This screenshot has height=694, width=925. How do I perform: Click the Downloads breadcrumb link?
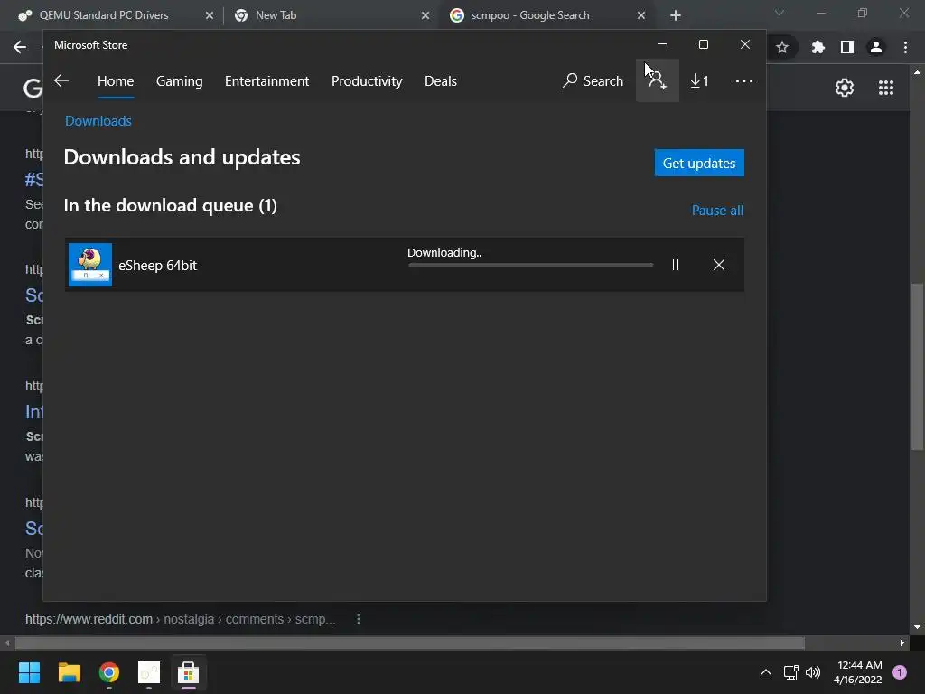98,121
